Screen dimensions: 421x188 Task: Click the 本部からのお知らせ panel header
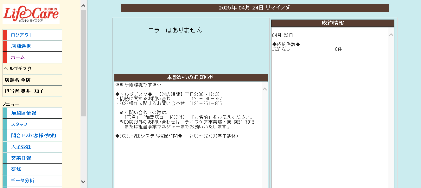coord(191,77)
